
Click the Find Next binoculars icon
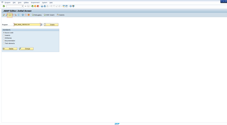coord(48,6)
